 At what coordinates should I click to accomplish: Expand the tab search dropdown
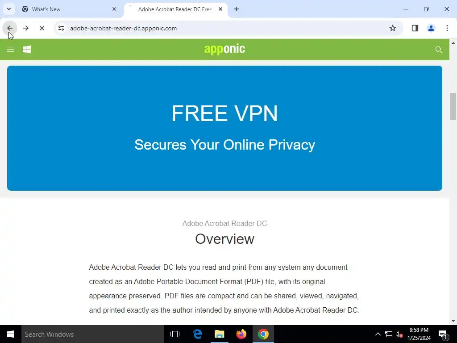[x=9, y=9]
